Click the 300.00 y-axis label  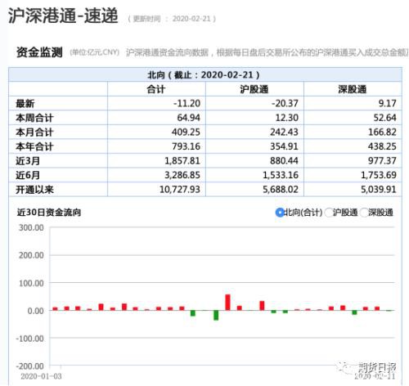coord(31,227)
